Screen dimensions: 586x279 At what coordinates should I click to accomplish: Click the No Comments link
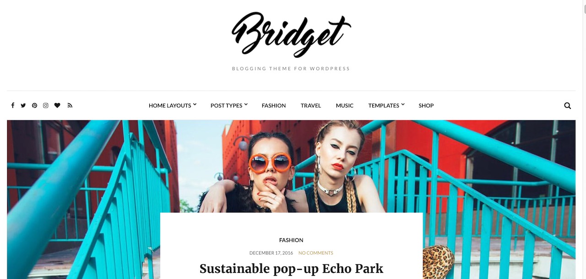tap(316, 253)
